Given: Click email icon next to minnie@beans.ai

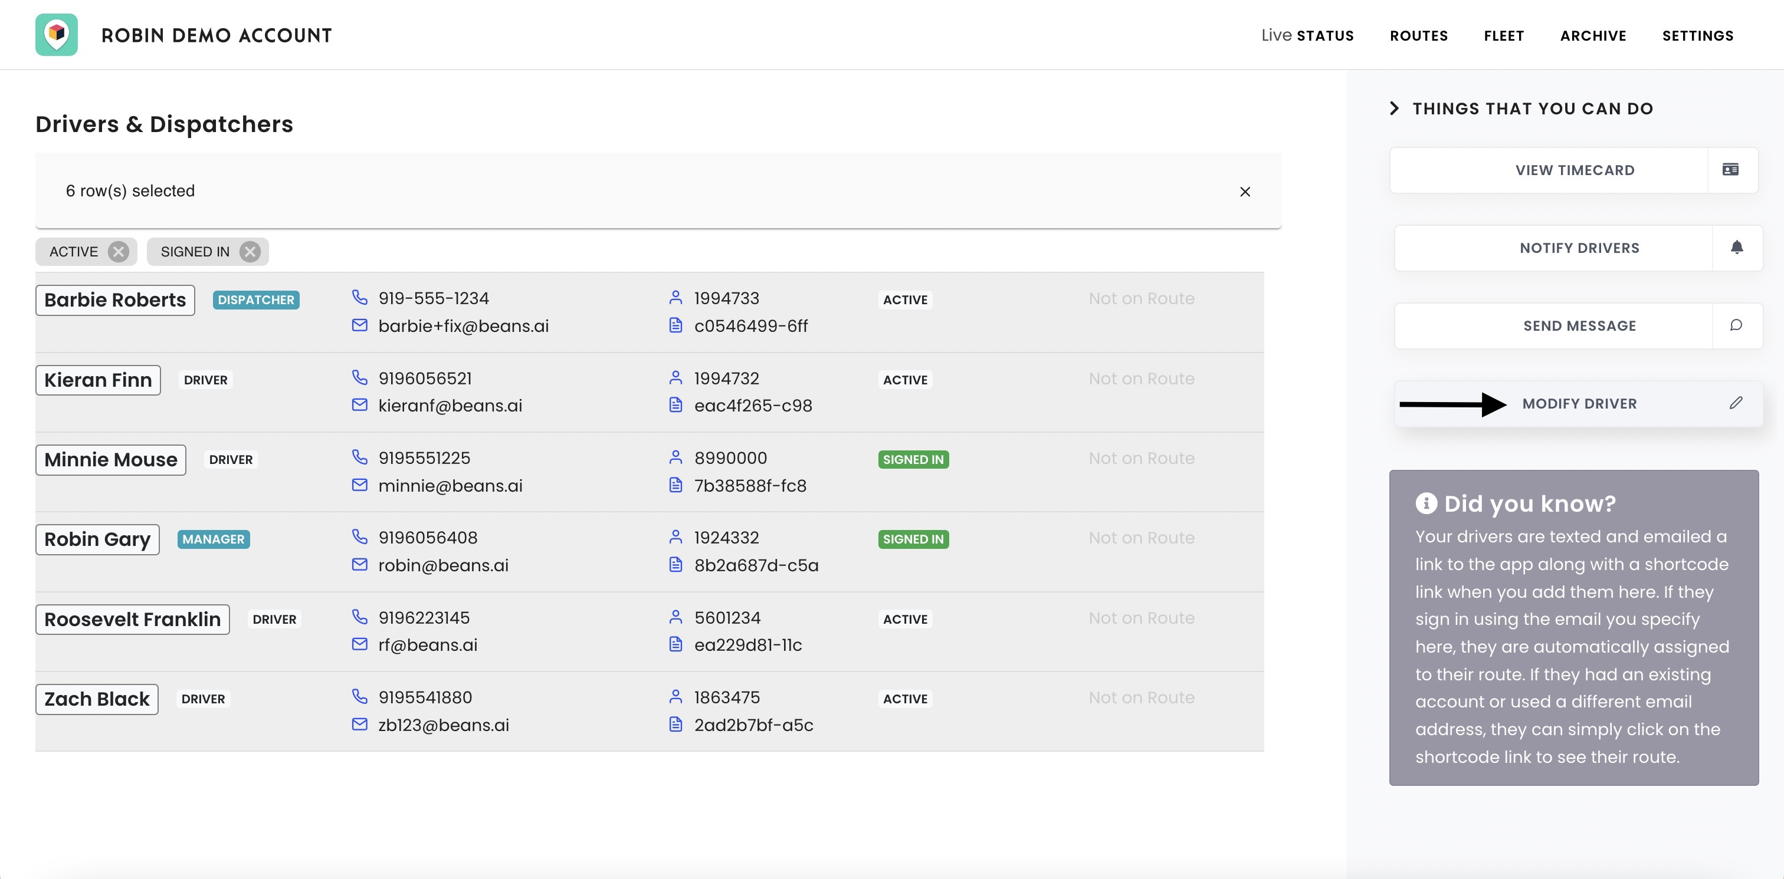Looking at the screenshot, I should (x=359, y=485).
